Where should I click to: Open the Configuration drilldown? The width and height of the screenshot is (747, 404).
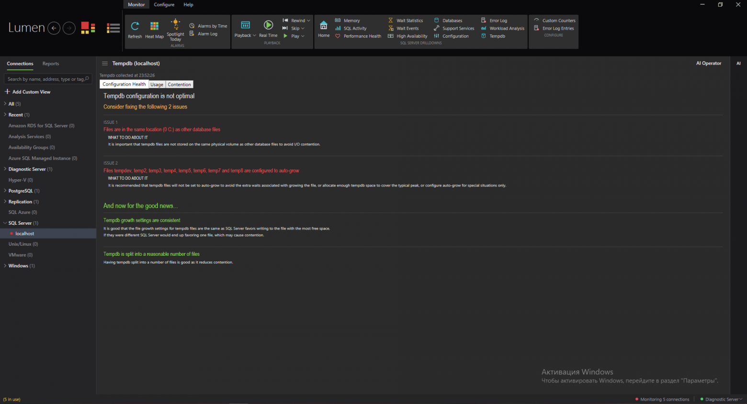pos(452,36)
